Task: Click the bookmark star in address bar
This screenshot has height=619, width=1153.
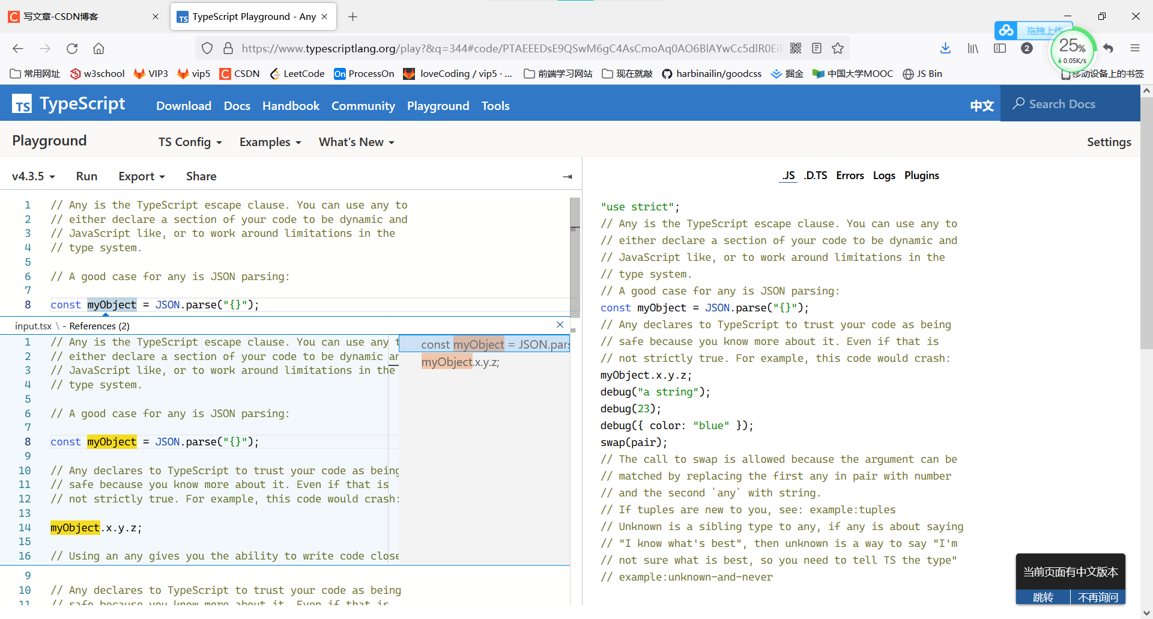Action: point(838,48)
